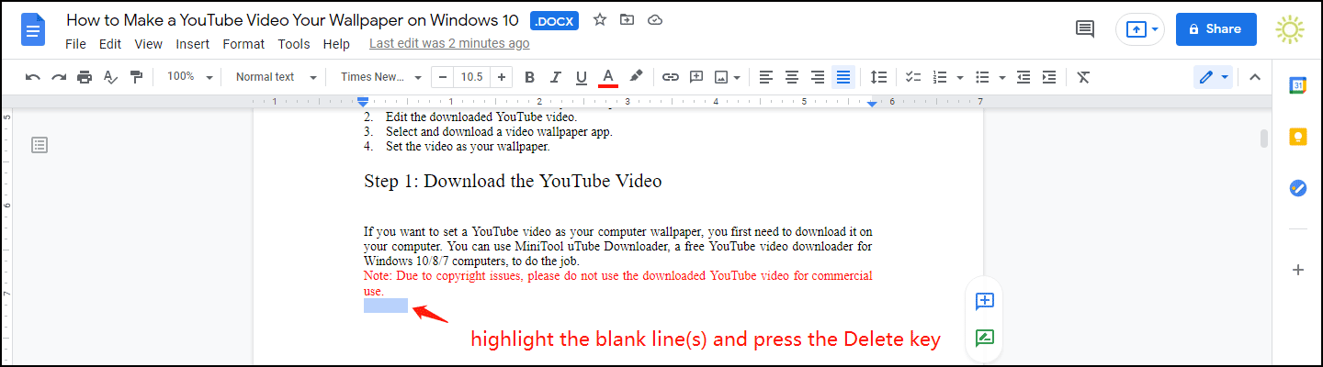View cloud save status icon

[655, 20]
